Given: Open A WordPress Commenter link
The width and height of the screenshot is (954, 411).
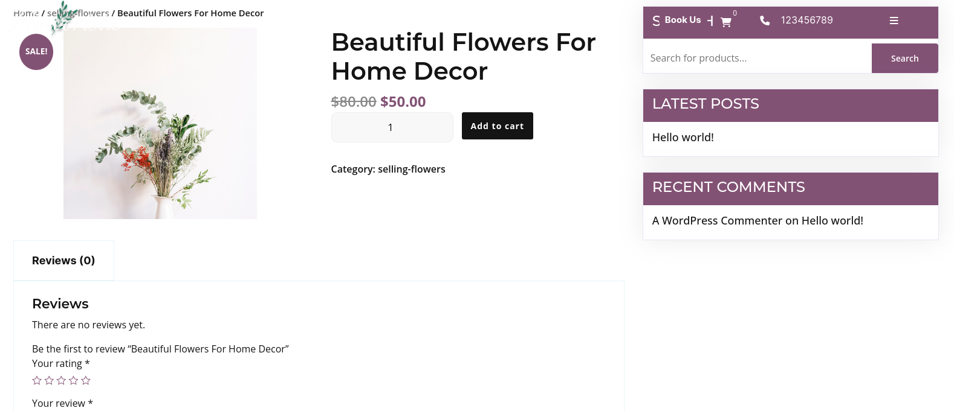Looking at the screenshot, I should pos(717,221).
